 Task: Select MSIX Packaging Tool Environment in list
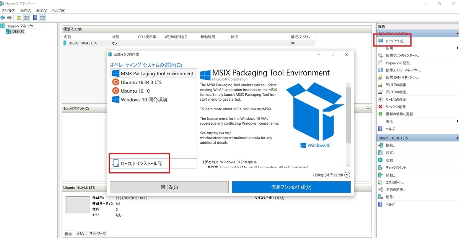tap(153, 73)
